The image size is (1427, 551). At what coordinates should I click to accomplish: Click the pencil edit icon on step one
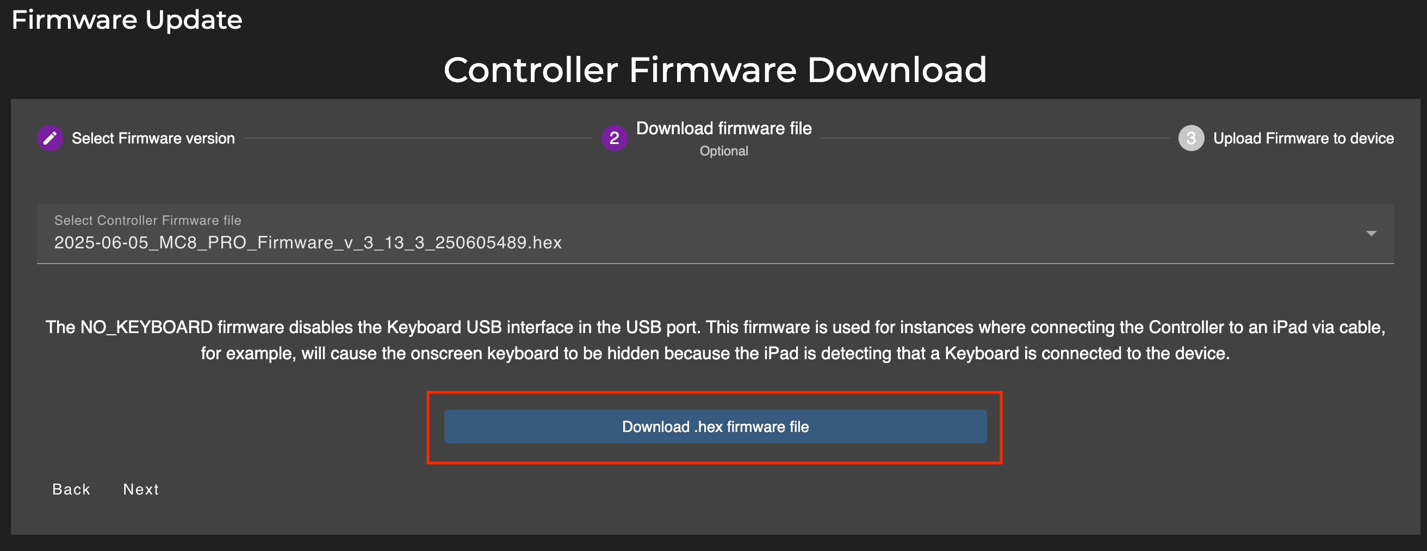tap(50, 138)
